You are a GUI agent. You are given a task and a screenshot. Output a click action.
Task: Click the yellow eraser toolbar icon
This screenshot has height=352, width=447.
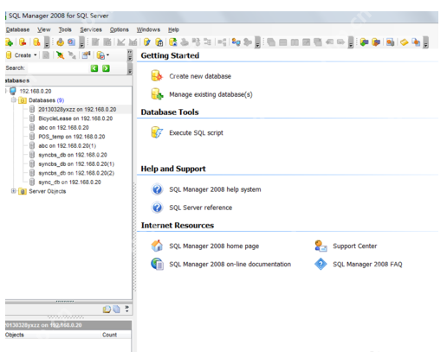[x=404, y=42]
